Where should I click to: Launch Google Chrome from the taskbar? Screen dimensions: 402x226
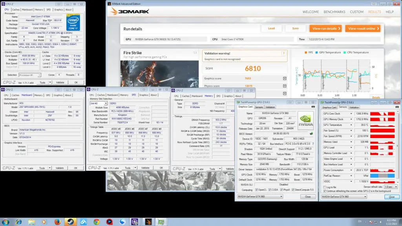coord(97,222)
